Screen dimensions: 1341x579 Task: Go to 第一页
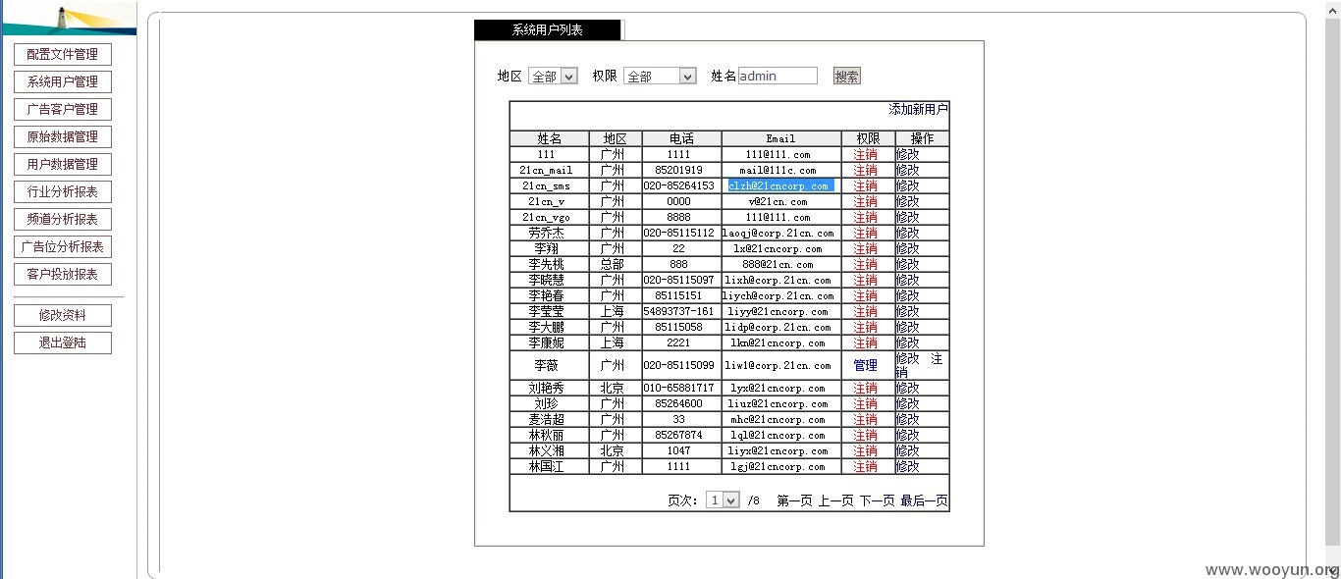[794, 500]
